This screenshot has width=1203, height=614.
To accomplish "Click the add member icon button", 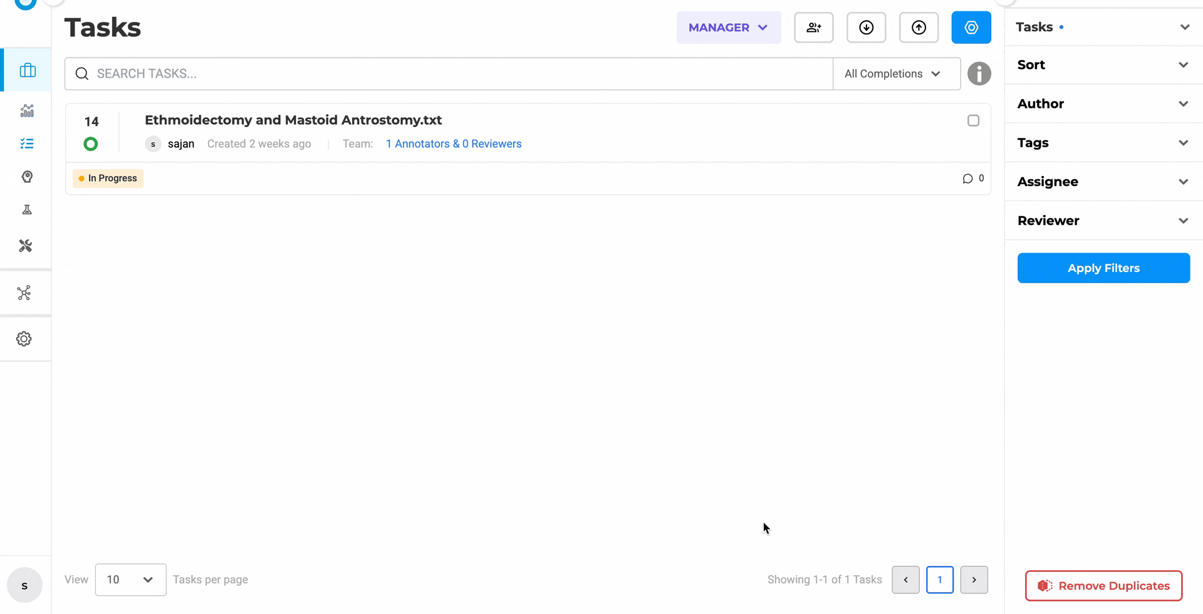I will [x=813, y=27].
